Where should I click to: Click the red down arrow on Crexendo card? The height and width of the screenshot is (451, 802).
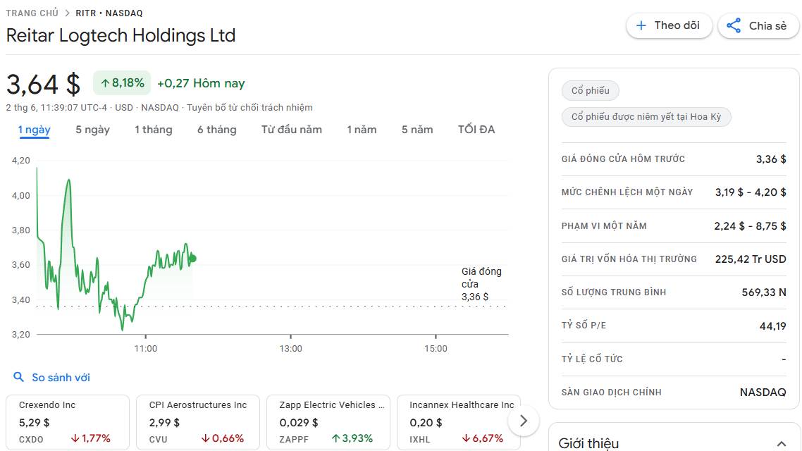75,438
